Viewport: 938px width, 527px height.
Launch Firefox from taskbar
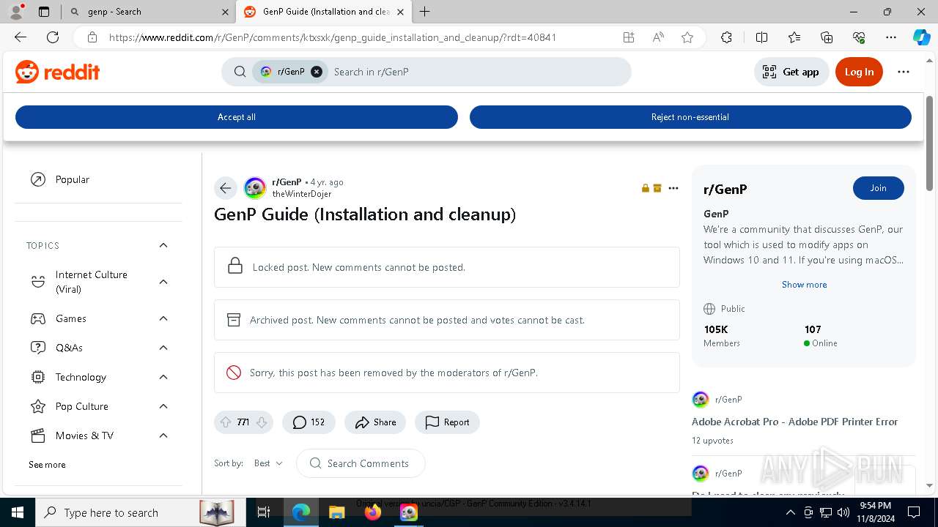[x=373, y=512]
